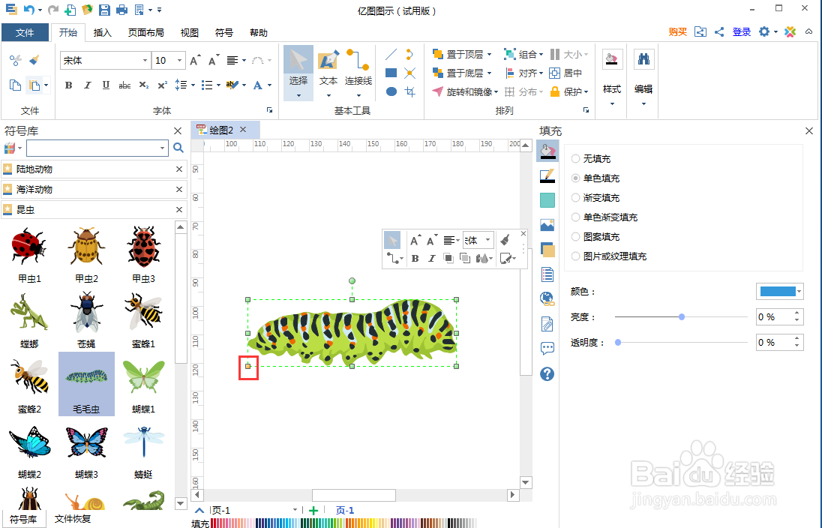Toggle Italic in the font ribbon group
Image resolution: width=822 pixels, height=528 pixels.
[87, 85]
